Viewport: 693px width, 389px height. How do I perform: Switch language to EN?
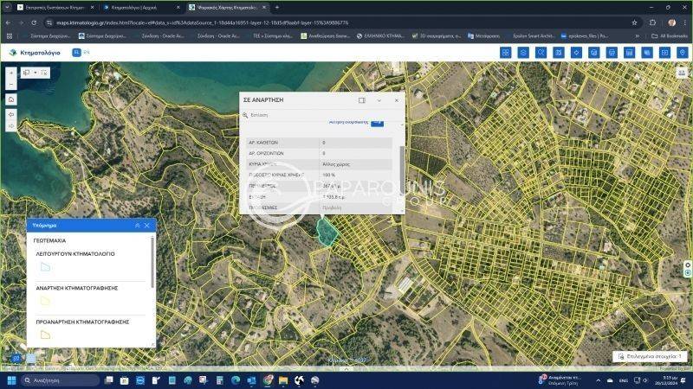87,52
